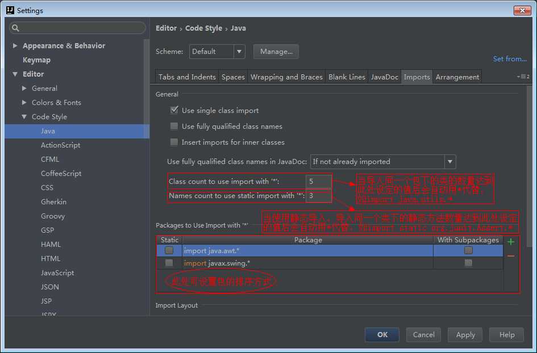Open Wrapping and Braces tab
The width and height of the screenshot is (537, 353).
click(x=286, y=77)
